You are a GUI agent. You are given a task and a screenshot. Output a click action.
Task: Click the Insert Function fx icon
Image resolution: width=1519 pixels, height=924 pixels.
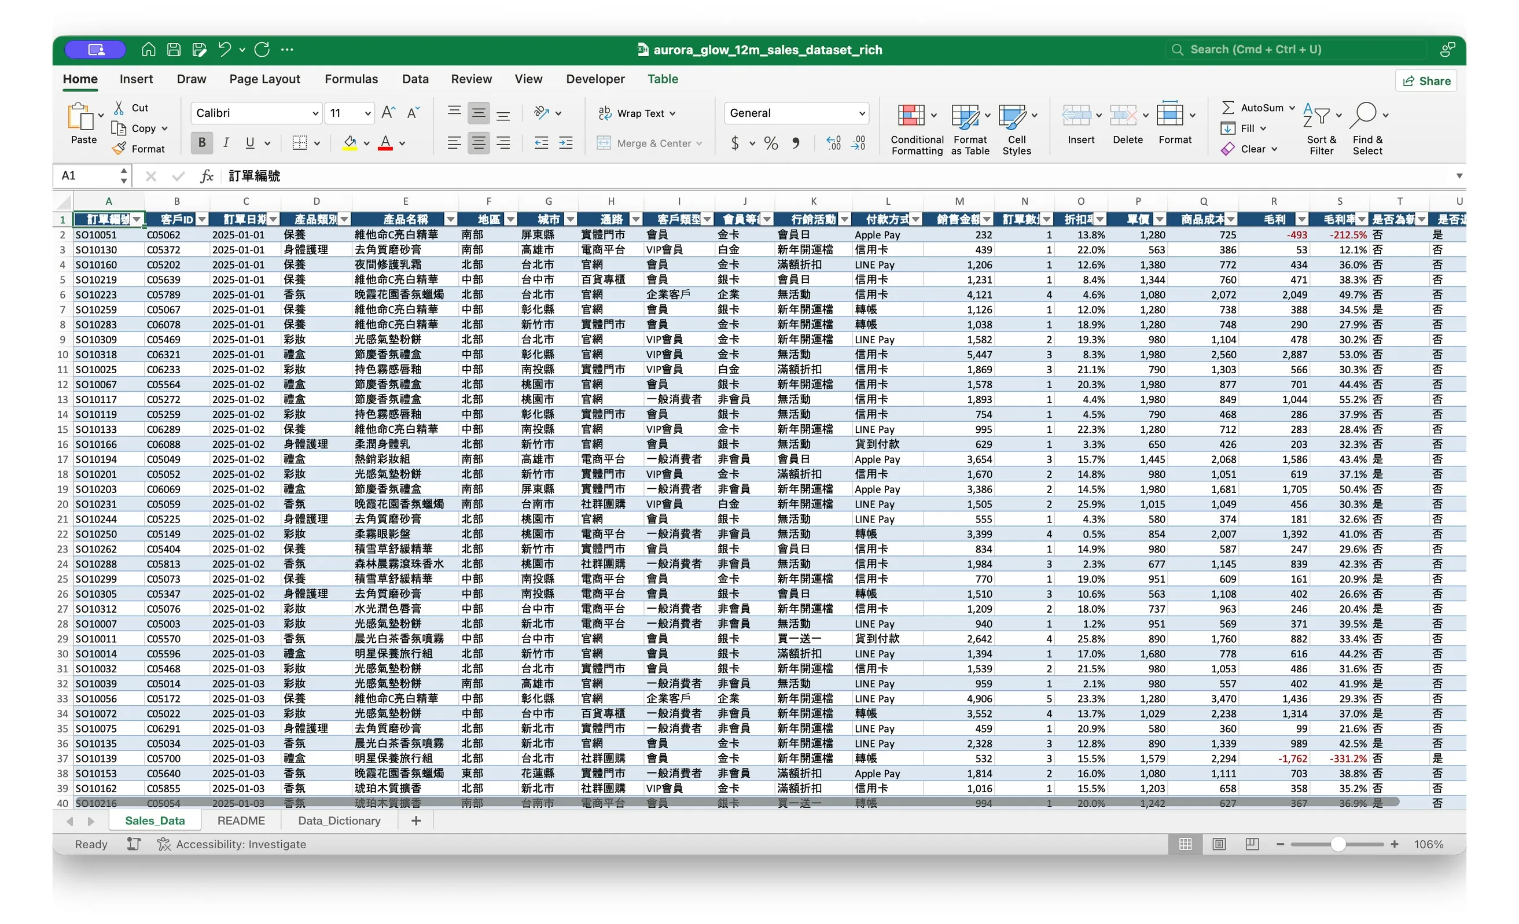point(207,176)
